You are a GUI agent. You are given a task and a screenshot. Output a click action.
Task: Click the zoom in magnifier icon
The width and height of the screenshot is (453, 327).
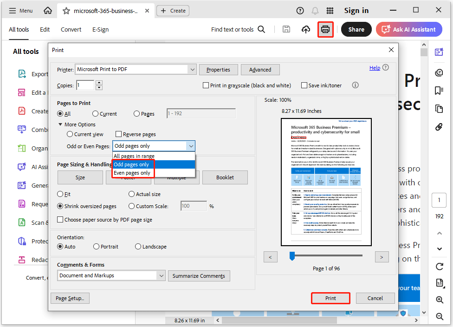click(x=440, y=300)
